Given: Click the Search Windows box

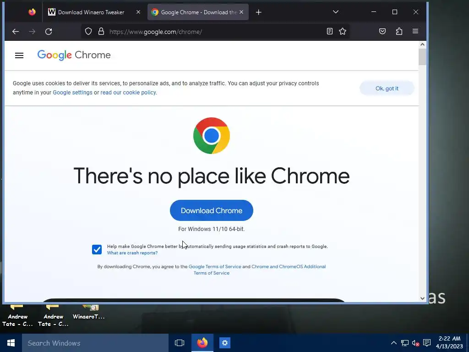Looking at the screenshot, I should [95, 343].
